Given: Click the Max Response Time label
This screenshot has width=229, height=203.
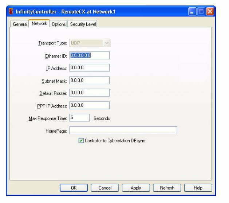Looking at the screenshot, I should [48, 118].
